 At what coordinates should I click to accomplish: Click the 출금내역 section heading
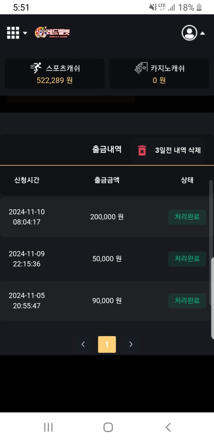(x=107, y=149)
